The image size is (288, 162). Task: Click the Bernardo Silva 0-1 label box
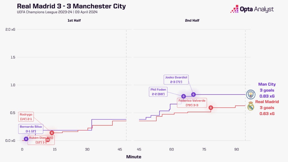click(31, 129)
